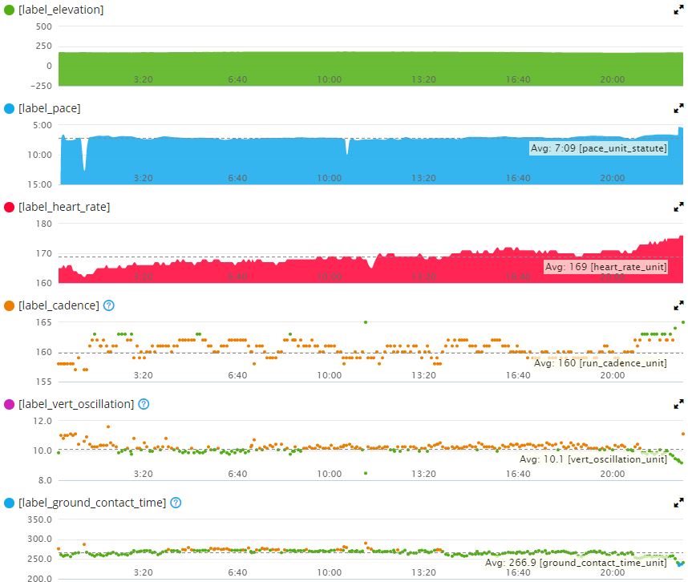Viewport: 688px width, 582px height.
Task: Expand the pace chart to fullscreen
Action: pyautogui.click(x=678, y=108)
